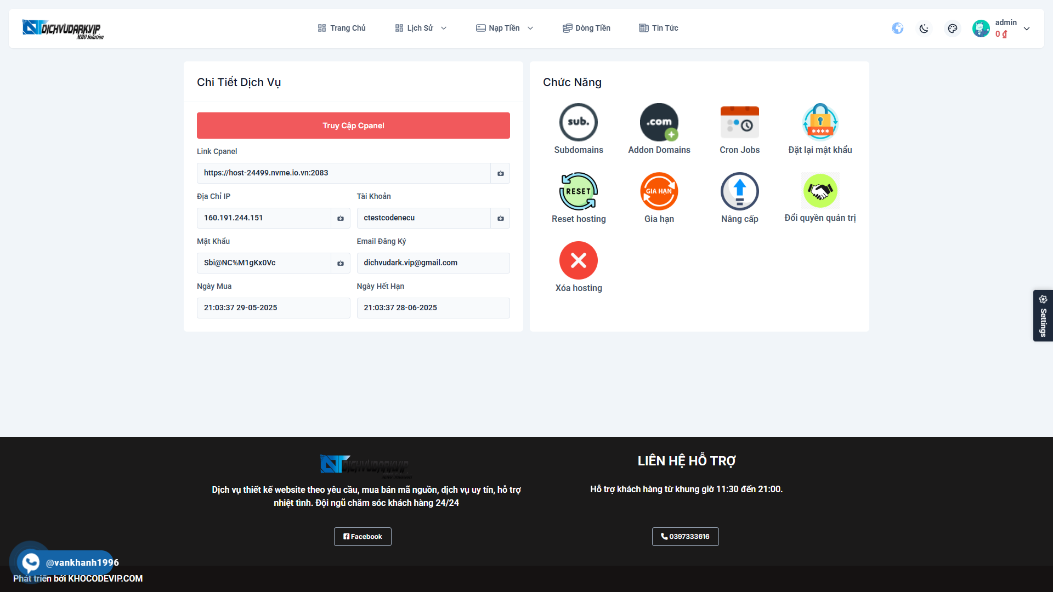Expand the Nạp Tiền dropdown menu
Image resolution: width=1053 pixels, height=592 pixels.
tap(504, 28)
